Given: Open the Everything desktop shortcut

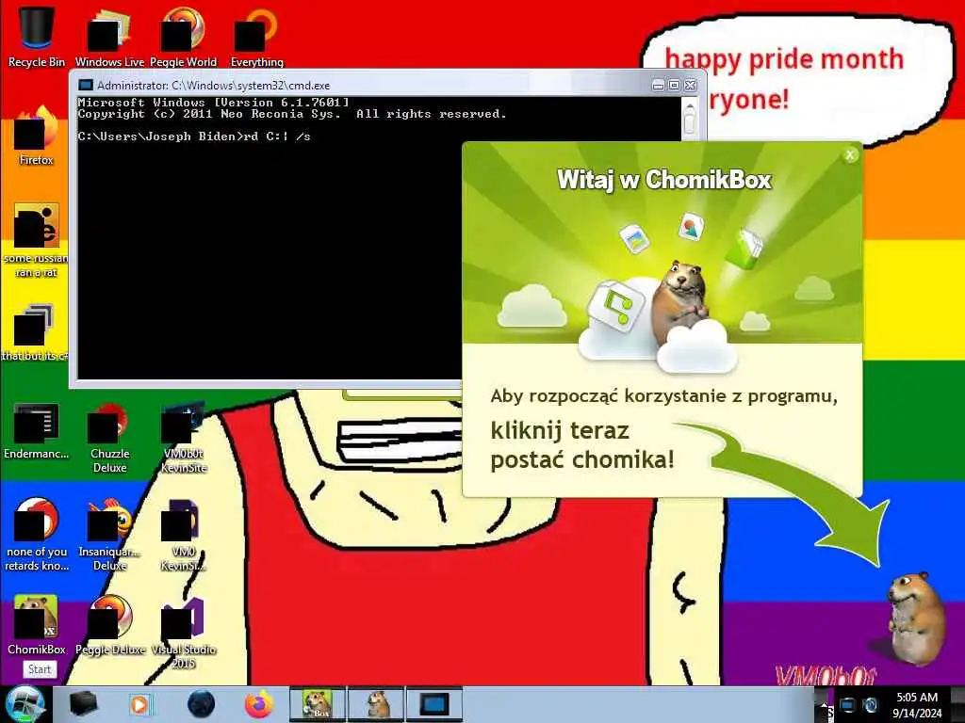Looking at the screenshot, I should point(256,37).
